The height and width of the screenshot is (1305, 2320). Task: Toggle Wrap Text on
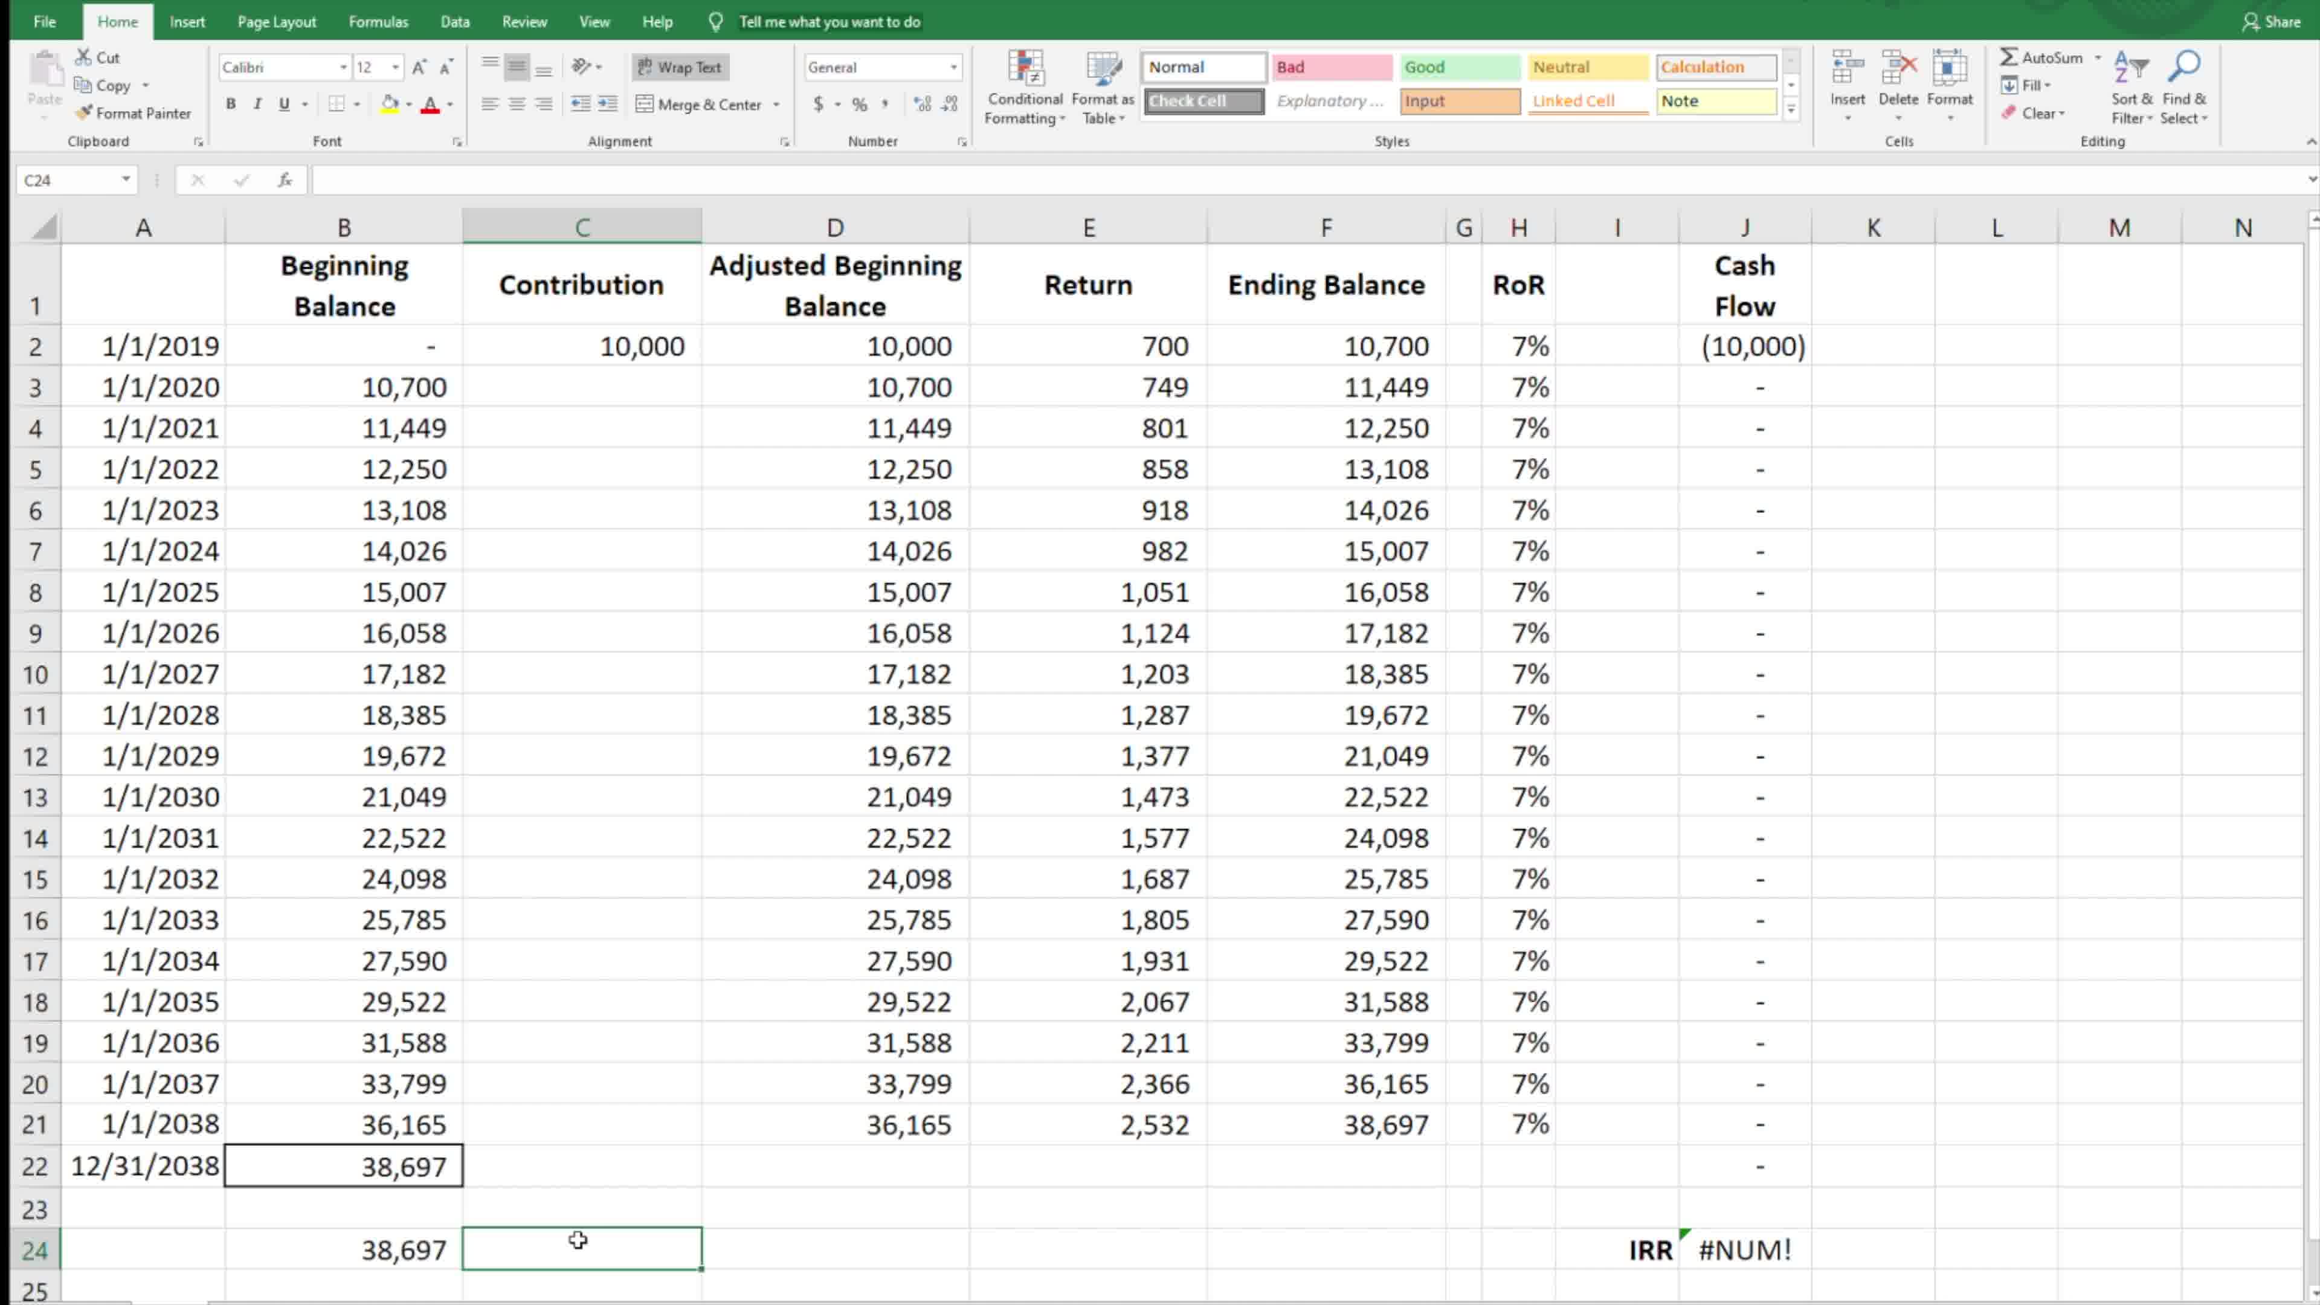coord(680,66)
